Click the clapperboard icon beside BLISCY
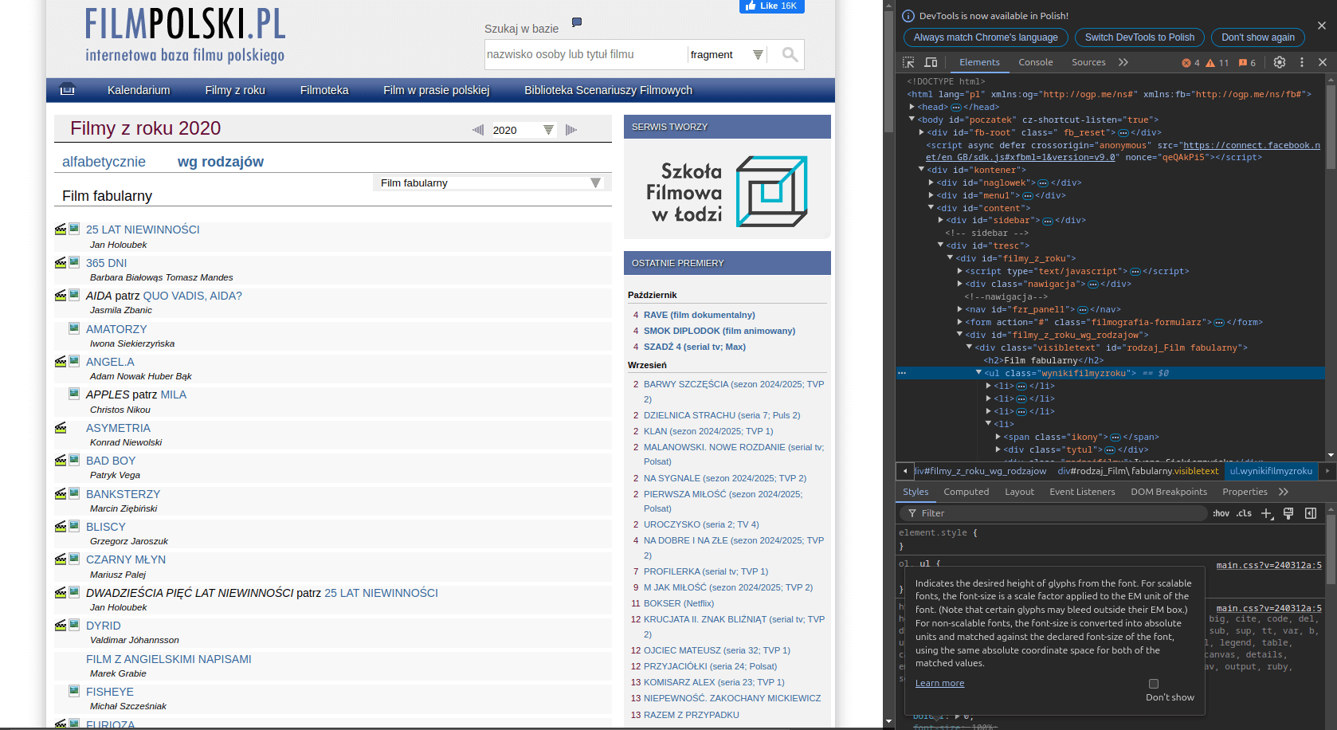Screen dimensions: 1337x730 pos(61,527)
